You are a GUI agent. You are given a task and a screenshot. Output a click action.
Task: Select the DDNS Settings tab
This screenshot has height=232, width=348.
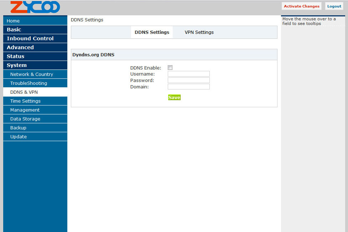(x=152, y=32)
